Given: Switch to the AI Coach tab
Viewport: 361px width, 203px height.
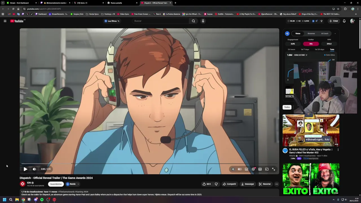Looking at the screenshot, I should pos(325,34).
